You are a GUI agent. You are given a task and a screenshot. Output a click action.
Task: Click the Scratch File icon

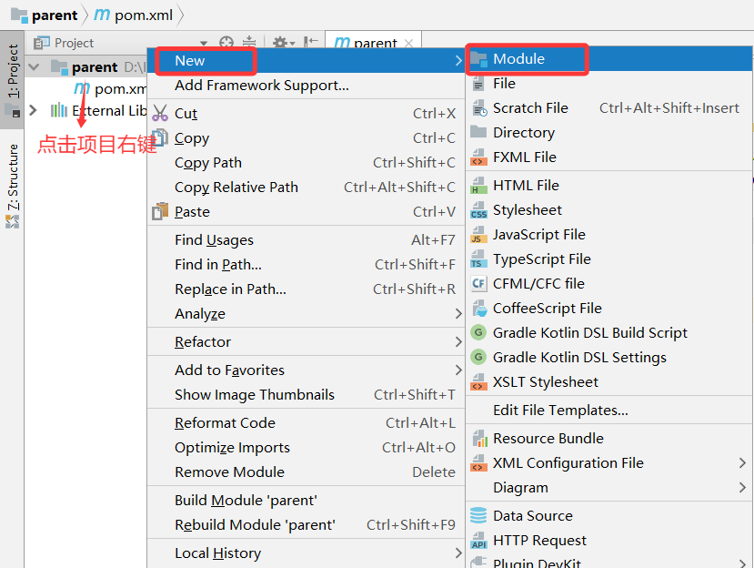[479, 108]
